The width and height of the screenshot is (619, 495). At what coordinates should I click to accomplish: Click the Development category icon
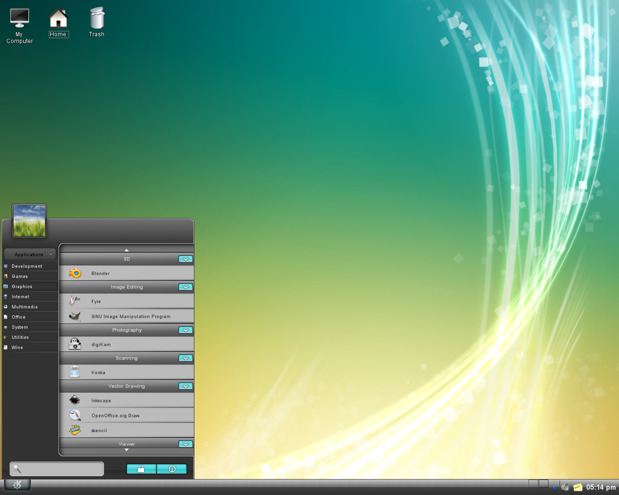(x=6, y=266)
